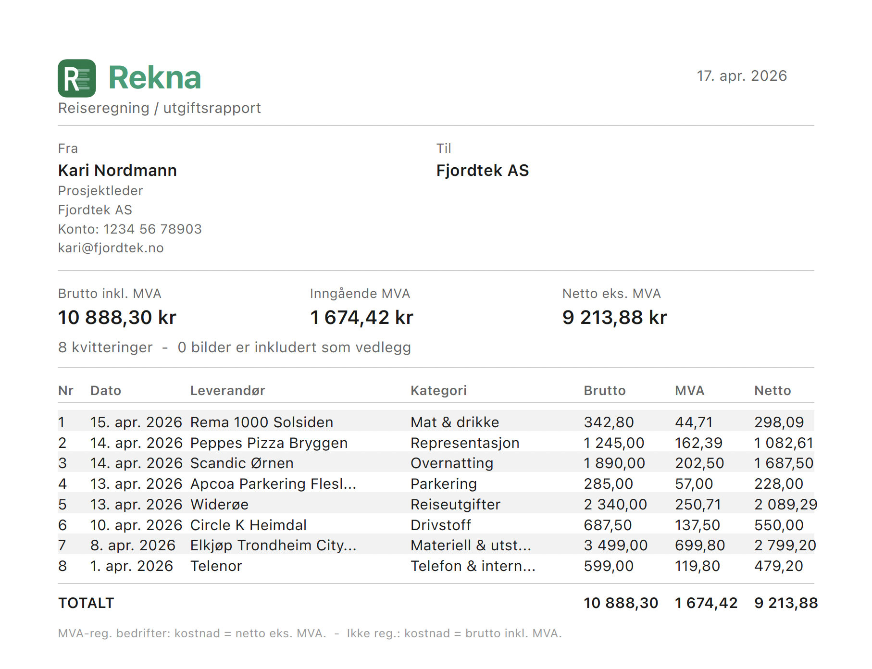Viewport: 872px width, 669px height.
Task: Click date '1. apr. 2026' in row 8
Action: click(x=131, y=566)
